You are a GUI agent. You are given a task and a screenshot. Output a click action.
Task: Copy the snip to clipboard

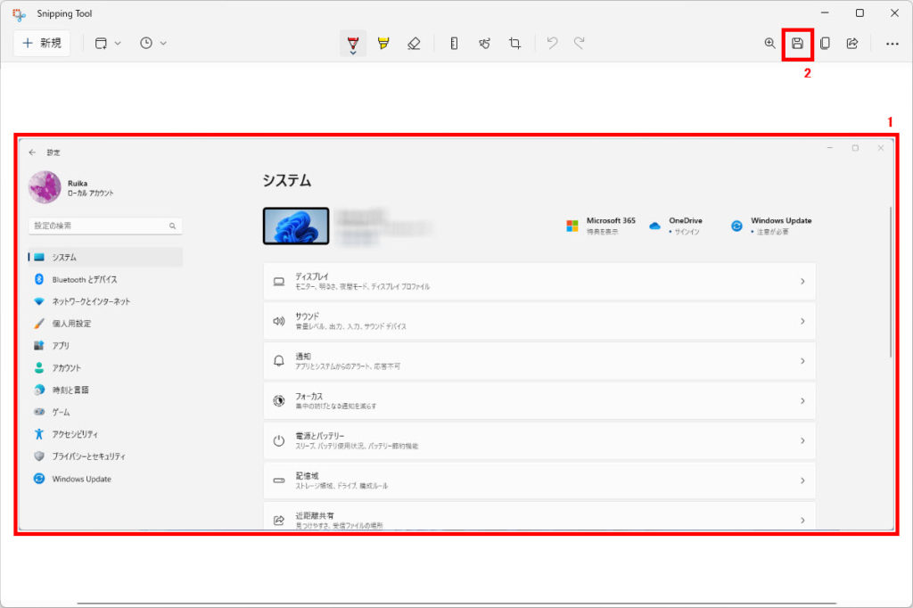[825, 43]
